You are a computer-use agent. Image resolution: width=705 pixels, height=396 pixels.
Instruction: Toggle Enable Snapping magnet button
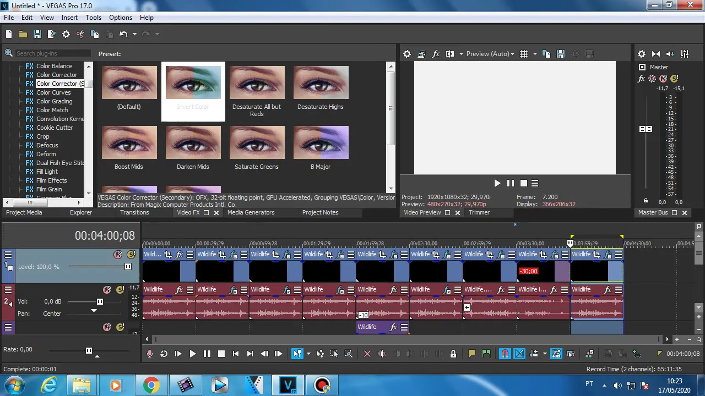click(505, 354)
